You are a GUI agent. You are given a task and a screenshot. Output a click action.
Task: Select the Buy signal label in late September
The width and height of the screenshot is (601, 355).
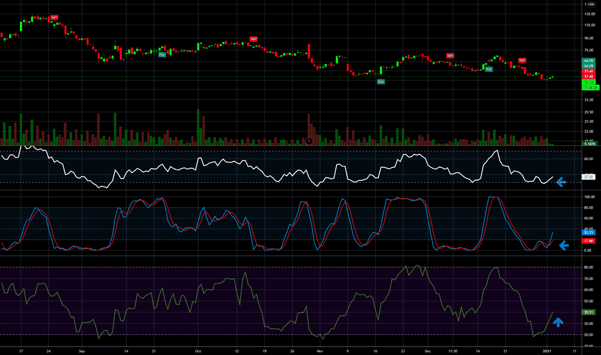click(x=162, y=54)
